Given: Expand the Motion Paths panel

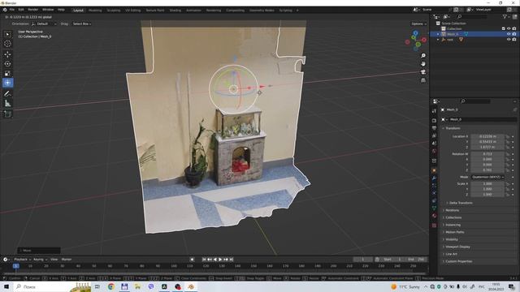Looking at the screenshot, I should pos(454,232).
